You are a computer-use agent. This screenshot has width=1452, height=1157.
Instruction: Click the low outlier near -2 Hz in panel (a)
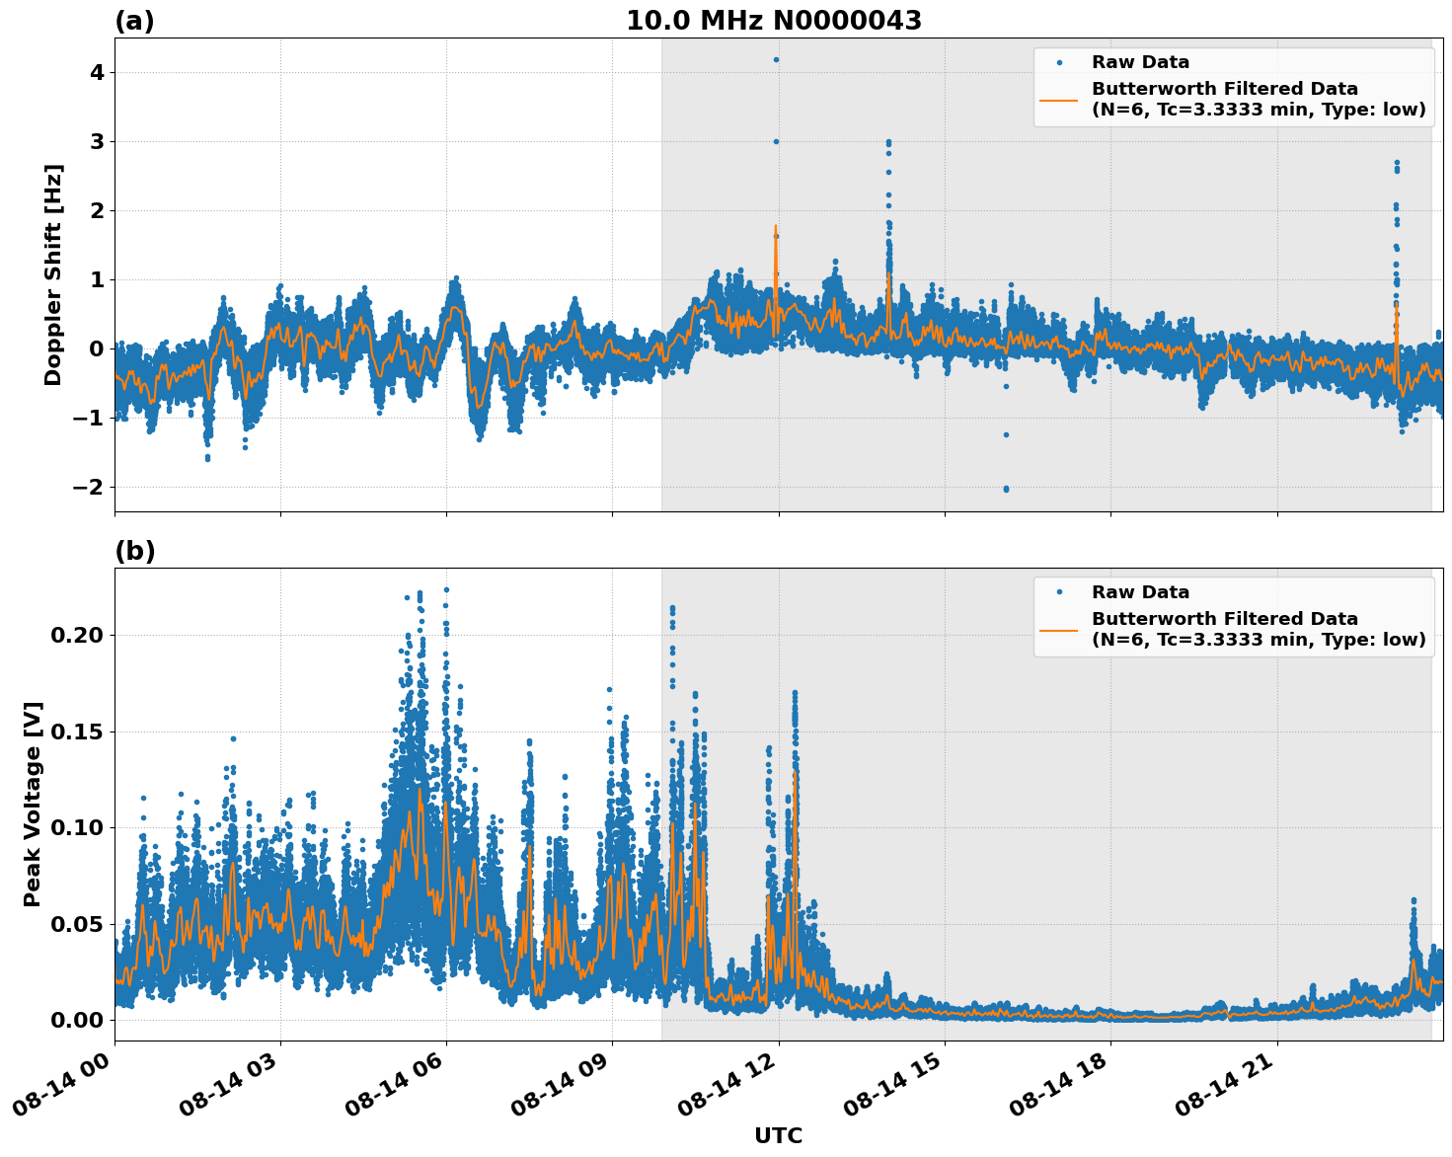click(1005, 488)
